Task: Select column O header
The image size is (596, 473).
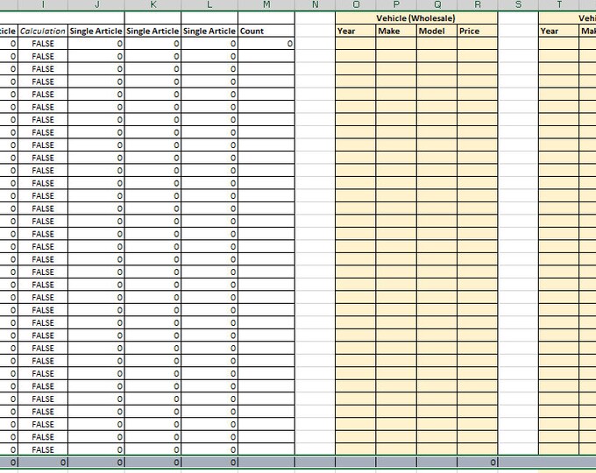Action: point(355,4)
